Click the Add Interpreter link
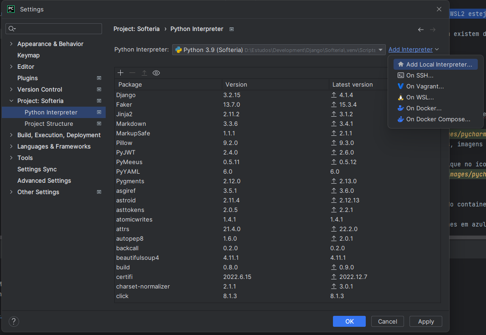This screenshot has height=335, width=486. 410,50
